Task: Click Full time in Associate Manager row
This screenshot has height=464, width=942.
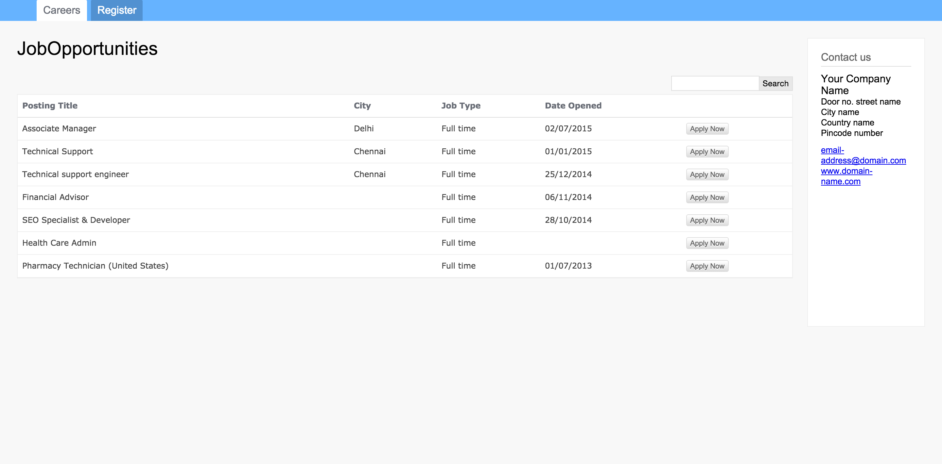Action: (458, 129)
